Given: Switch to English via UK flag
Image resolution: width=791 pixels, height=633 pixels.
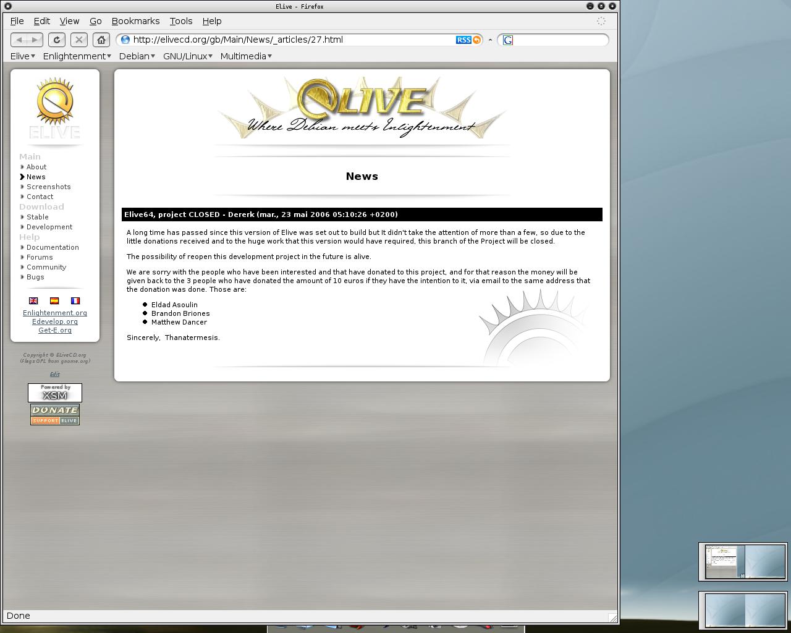Looking at the screenshot, I should click(x=33, y=300).
